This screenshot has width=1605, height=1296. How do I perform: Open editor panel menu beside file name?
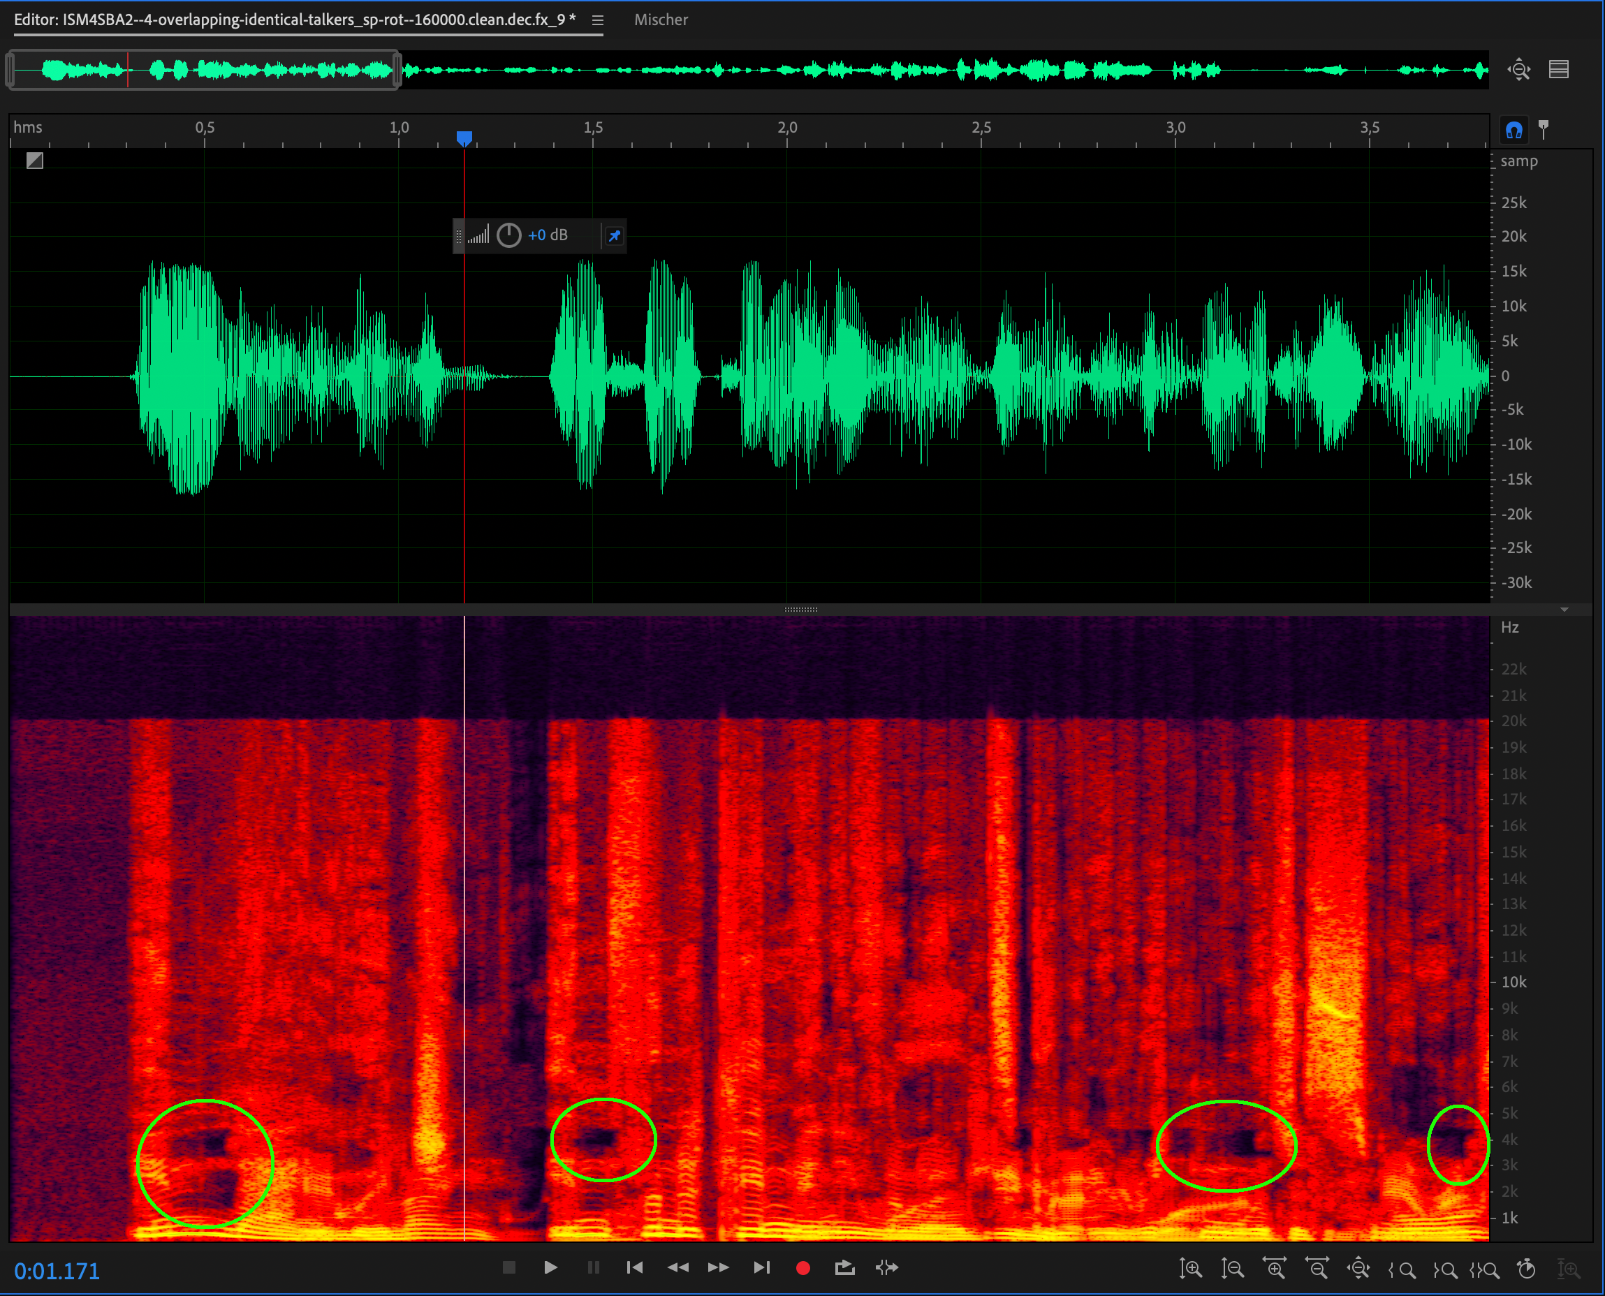[597, 20]
